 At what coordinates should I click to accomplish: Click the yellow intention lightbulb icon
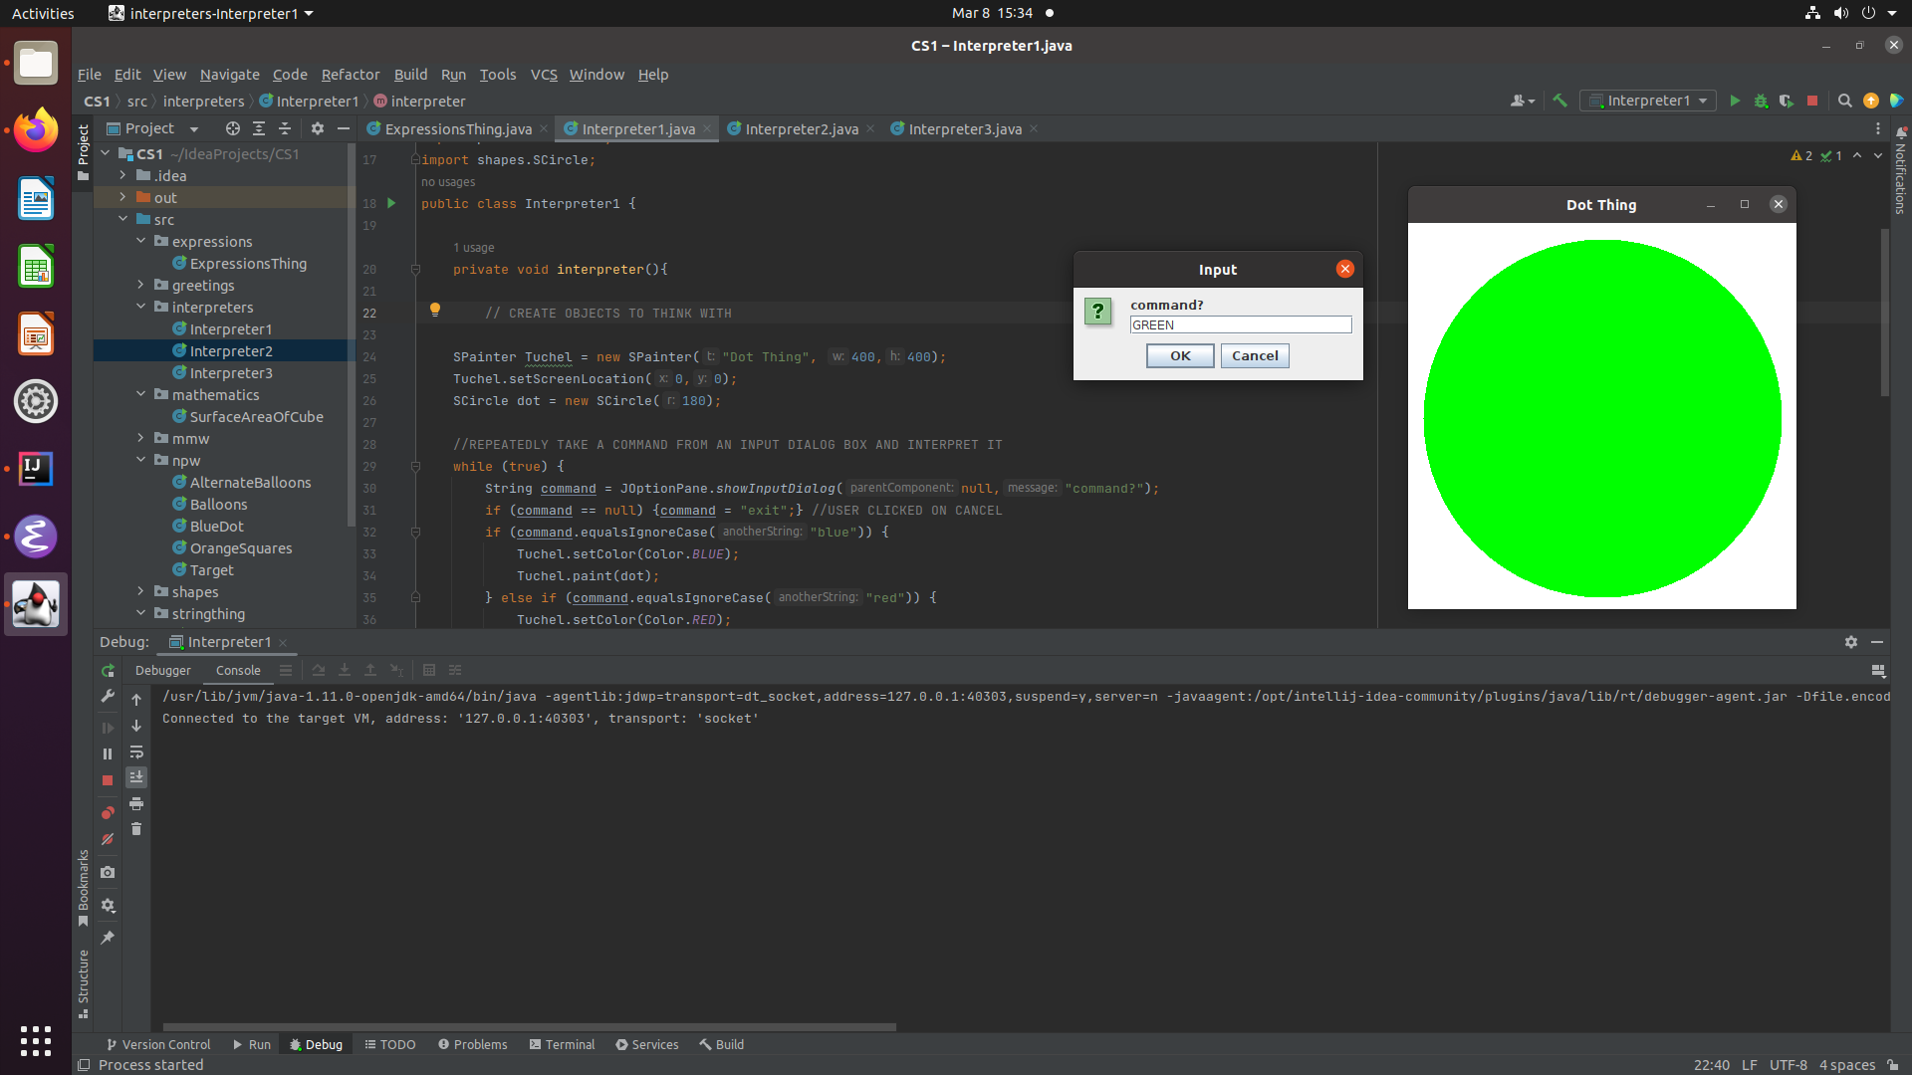click(434, 310)
